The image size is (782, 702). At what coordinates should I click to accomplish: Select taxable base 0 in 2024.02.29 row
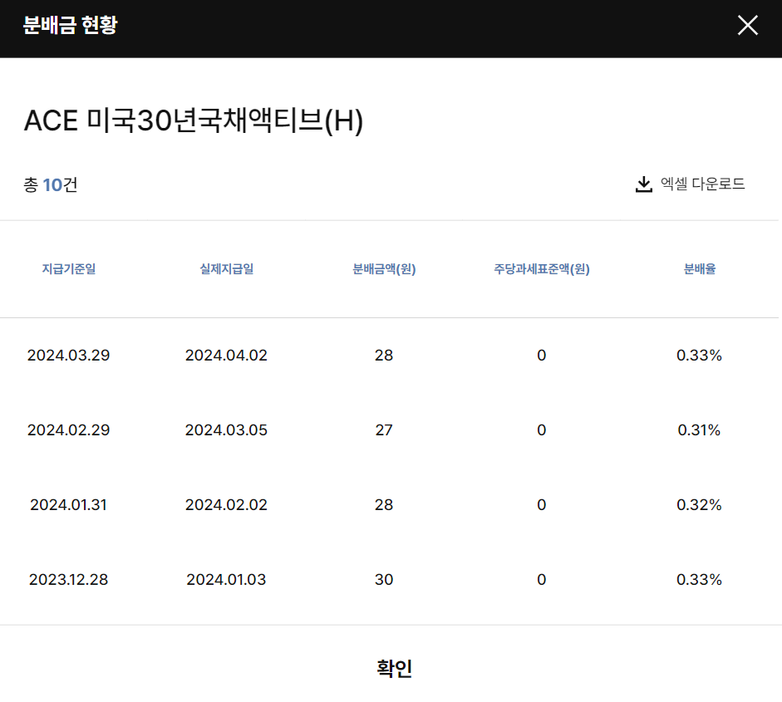point(542,430)
